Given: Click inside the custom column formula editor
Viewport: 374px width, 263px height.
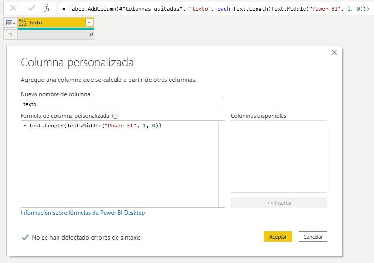Looking at the screenshot, I should tap(119, 163).
